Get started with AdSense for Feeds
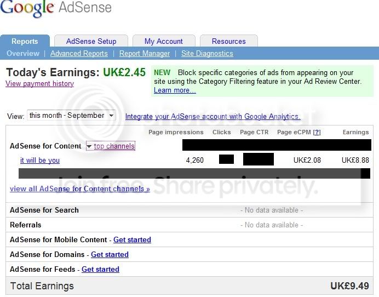This screenshot has height=297, width=379. (100, 269)
